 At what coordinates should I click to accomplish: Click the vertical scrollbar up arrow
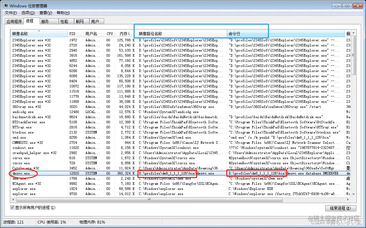(354, 33)
